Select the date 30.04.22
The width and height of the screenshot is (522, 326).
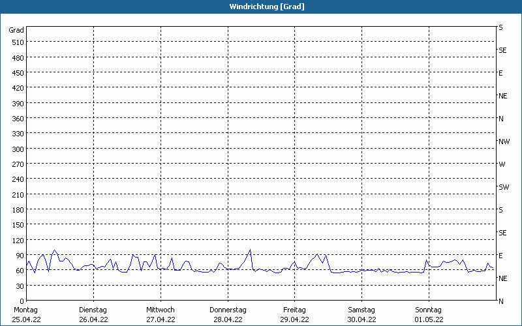coord(362,319)
